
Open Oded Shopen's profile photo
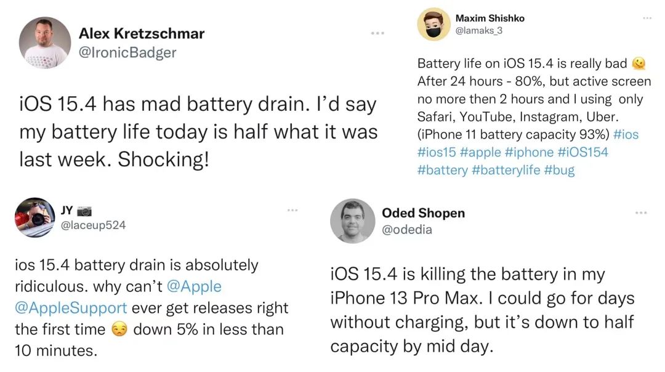(x=352, y=221)
